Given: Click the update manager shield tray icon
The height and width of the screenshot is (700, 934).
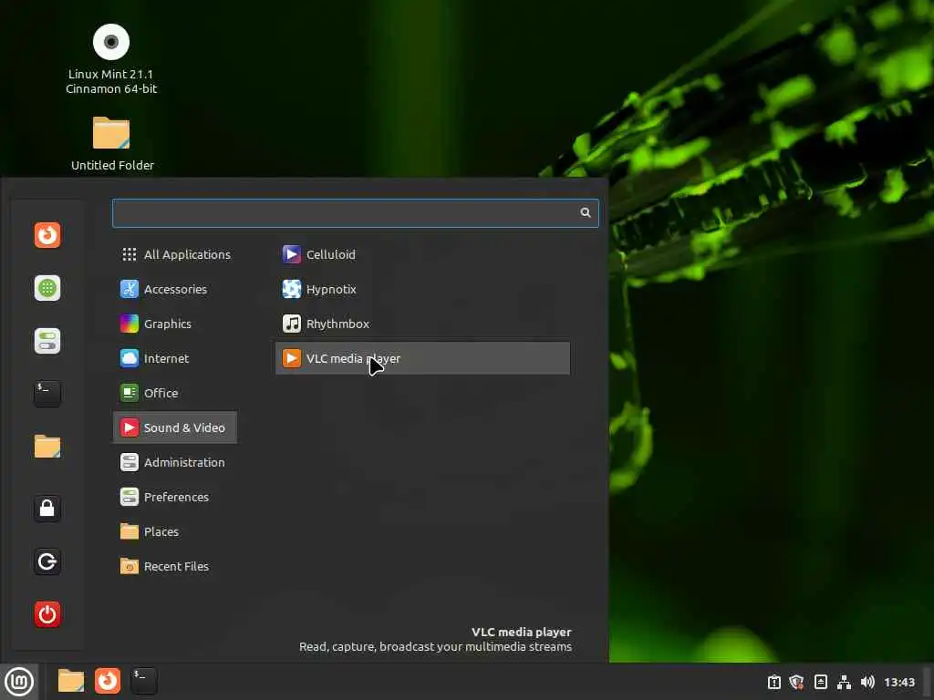Looking at the screenshot, I should click(x=796, y=682).
